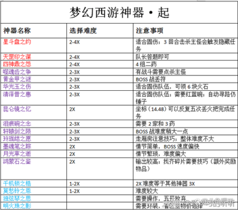238x210 pixels.
Task: Select '1-2X' in the 千机锁之梏 row
Action: tap(74, 184)
